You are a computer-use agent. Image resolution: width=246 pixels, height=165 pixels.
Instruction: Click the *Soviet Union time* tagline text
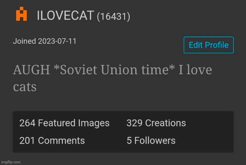point(114,70)
